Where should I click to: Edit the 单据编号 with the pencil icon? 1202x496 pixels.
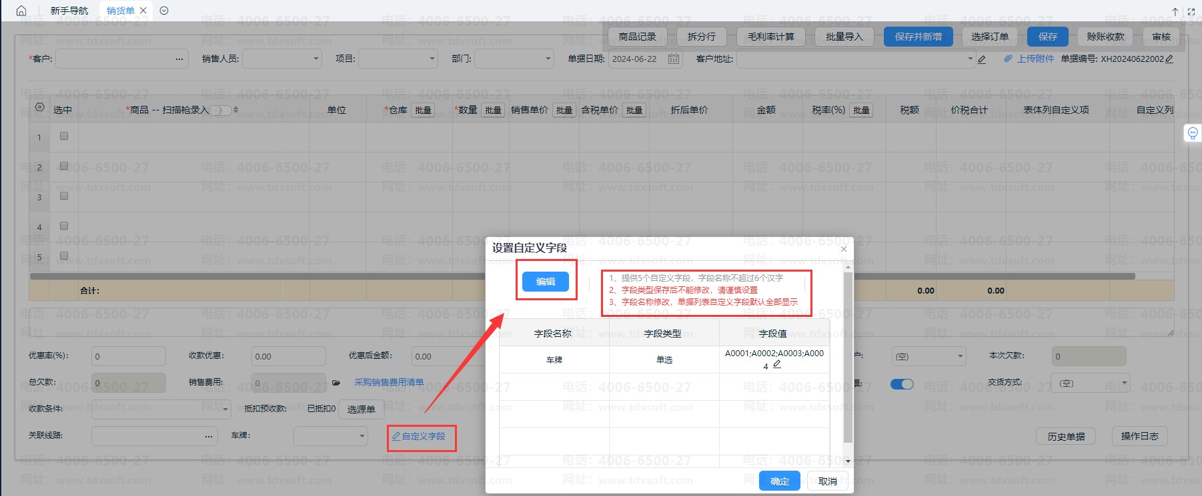tap(1169, 59)
